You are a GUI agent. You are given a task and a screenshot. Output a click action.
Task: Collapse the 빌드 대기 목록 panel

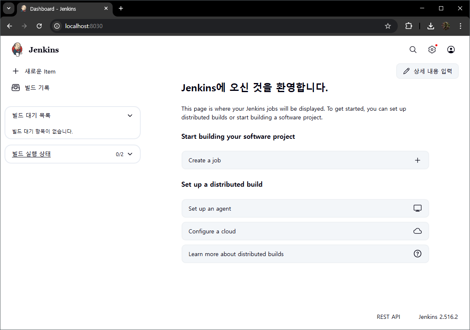[x=130, y=116]
